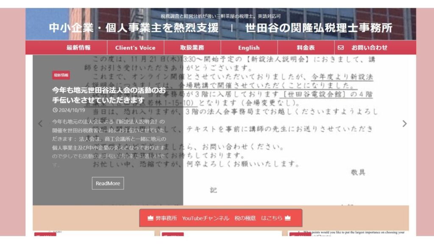Click the left crown icon on YouTube banner

coord(150,218)
